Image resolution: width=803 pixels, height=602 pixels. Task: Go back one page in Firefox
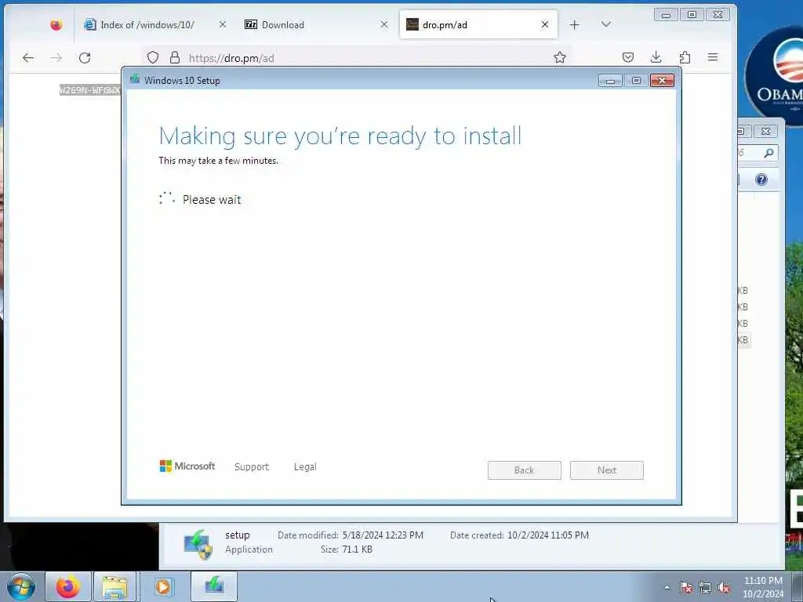(x=28, y=58)
